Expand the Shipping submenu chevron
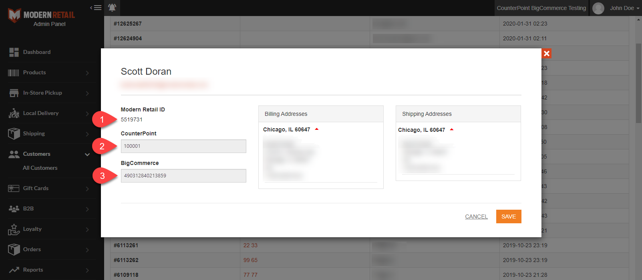The width and height of the screenshot is (642, 280). click(x=87, y=134)
